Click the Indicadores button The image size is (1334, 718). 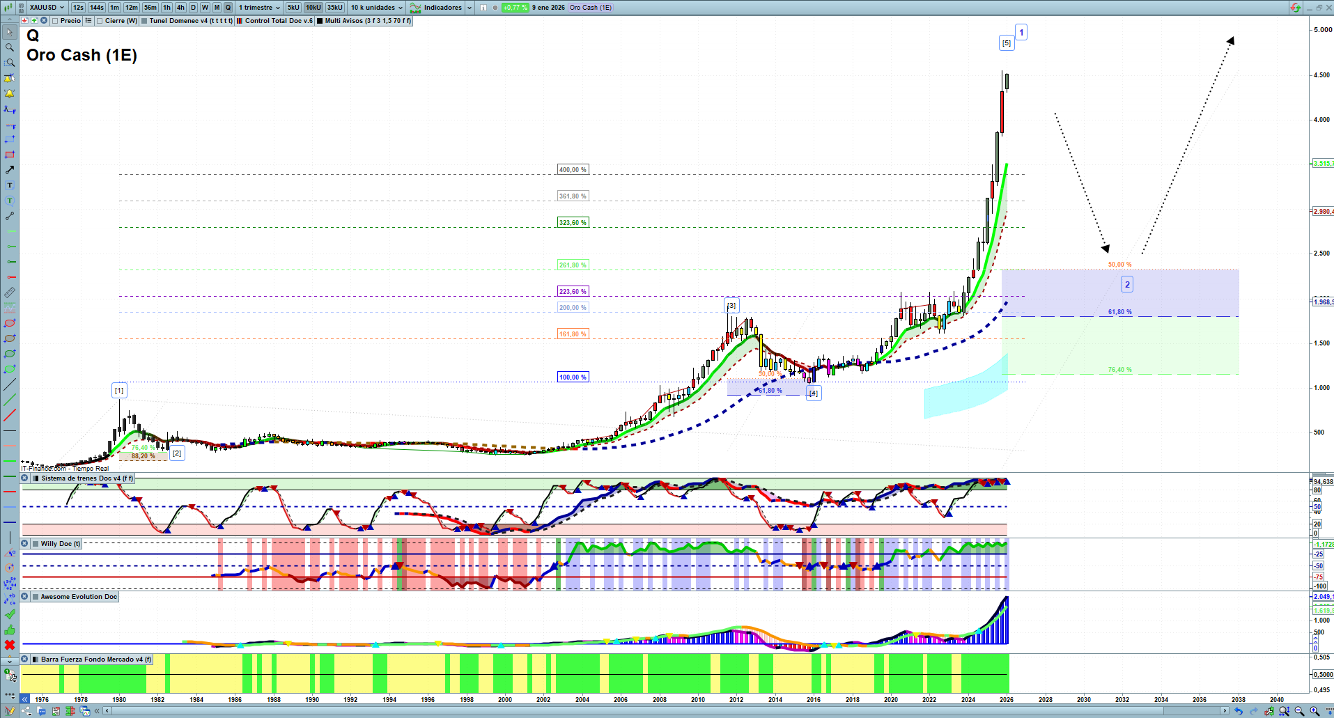(442, 8)
